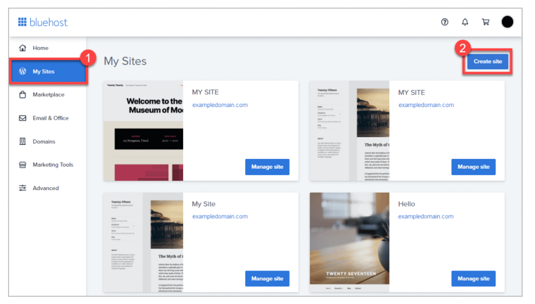
Task: Click the Marketplace bag icon
Action: click(22, 95)
